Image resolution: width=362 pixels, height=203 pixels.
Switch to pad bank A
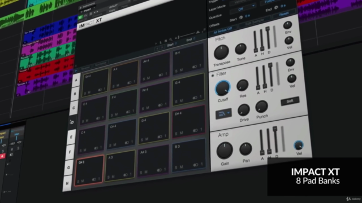(x=76, y=80)
